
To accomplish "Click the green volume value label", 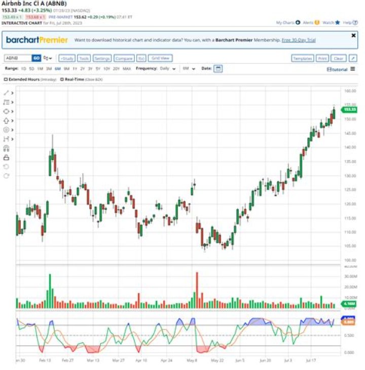I will 349,304.
